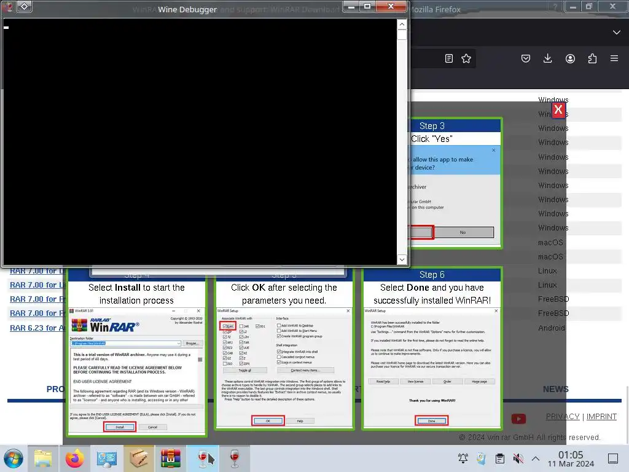This screenshot has width=629, height=472.
Task: Click the Wine Debugger title text
Action: point(187,9)
